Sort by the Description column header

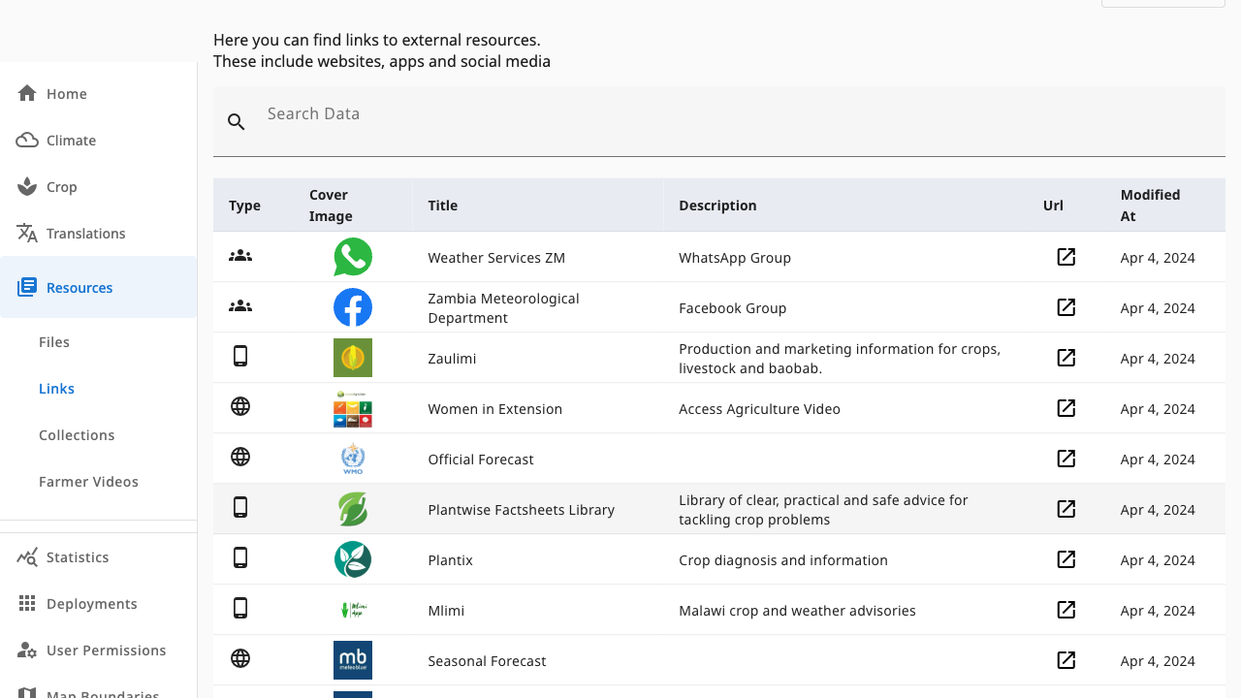pos(717,206)
